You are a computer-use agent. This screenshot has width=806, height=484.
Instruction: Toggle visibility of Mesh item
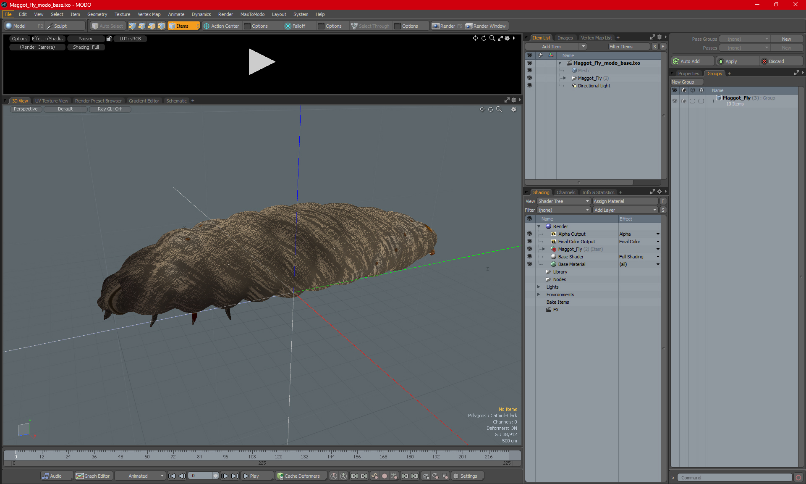coord(529,71)
